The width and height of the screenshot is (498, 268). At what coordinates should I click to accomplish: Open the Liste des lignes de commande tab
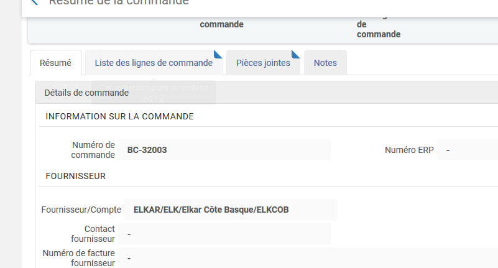point(154,63)
